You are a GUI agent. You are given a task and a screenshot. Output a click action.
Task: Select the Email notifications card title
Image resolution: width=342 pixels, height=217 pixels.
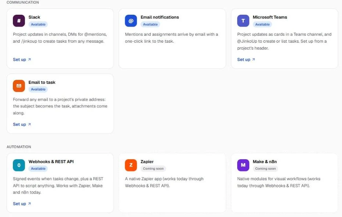(160, 17)
